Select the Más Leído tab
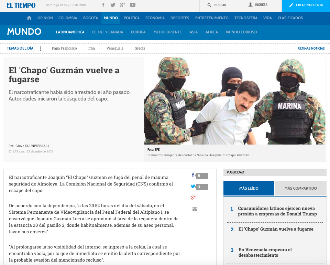Image resolution: width=330 pixels, height=265 pixels. pyautogui.click(x=249, y=188)
